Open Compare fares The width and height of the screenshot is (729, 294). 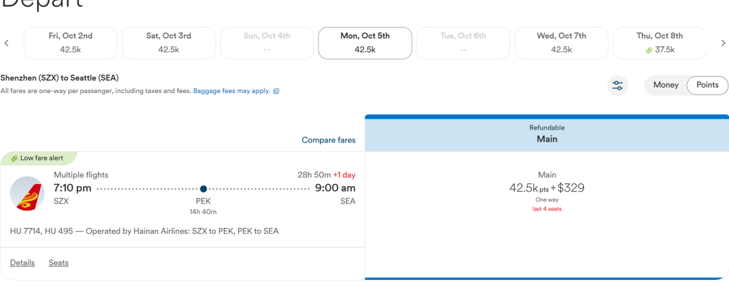tap(329, 140)
